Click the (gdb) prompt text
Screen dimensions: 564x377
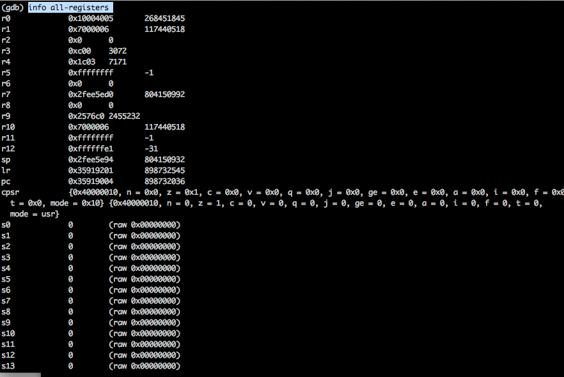pyautogui.click(x=13, y=7)
